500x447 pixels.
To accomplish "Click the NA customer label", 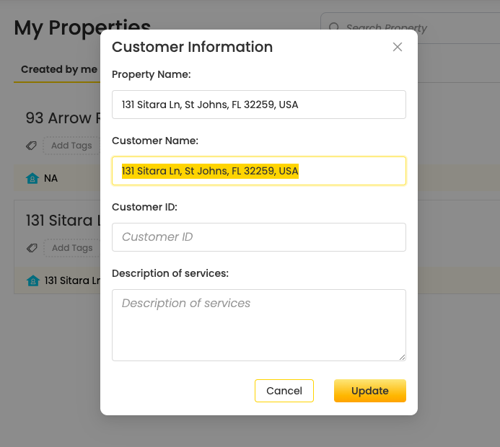I will 51,178.
